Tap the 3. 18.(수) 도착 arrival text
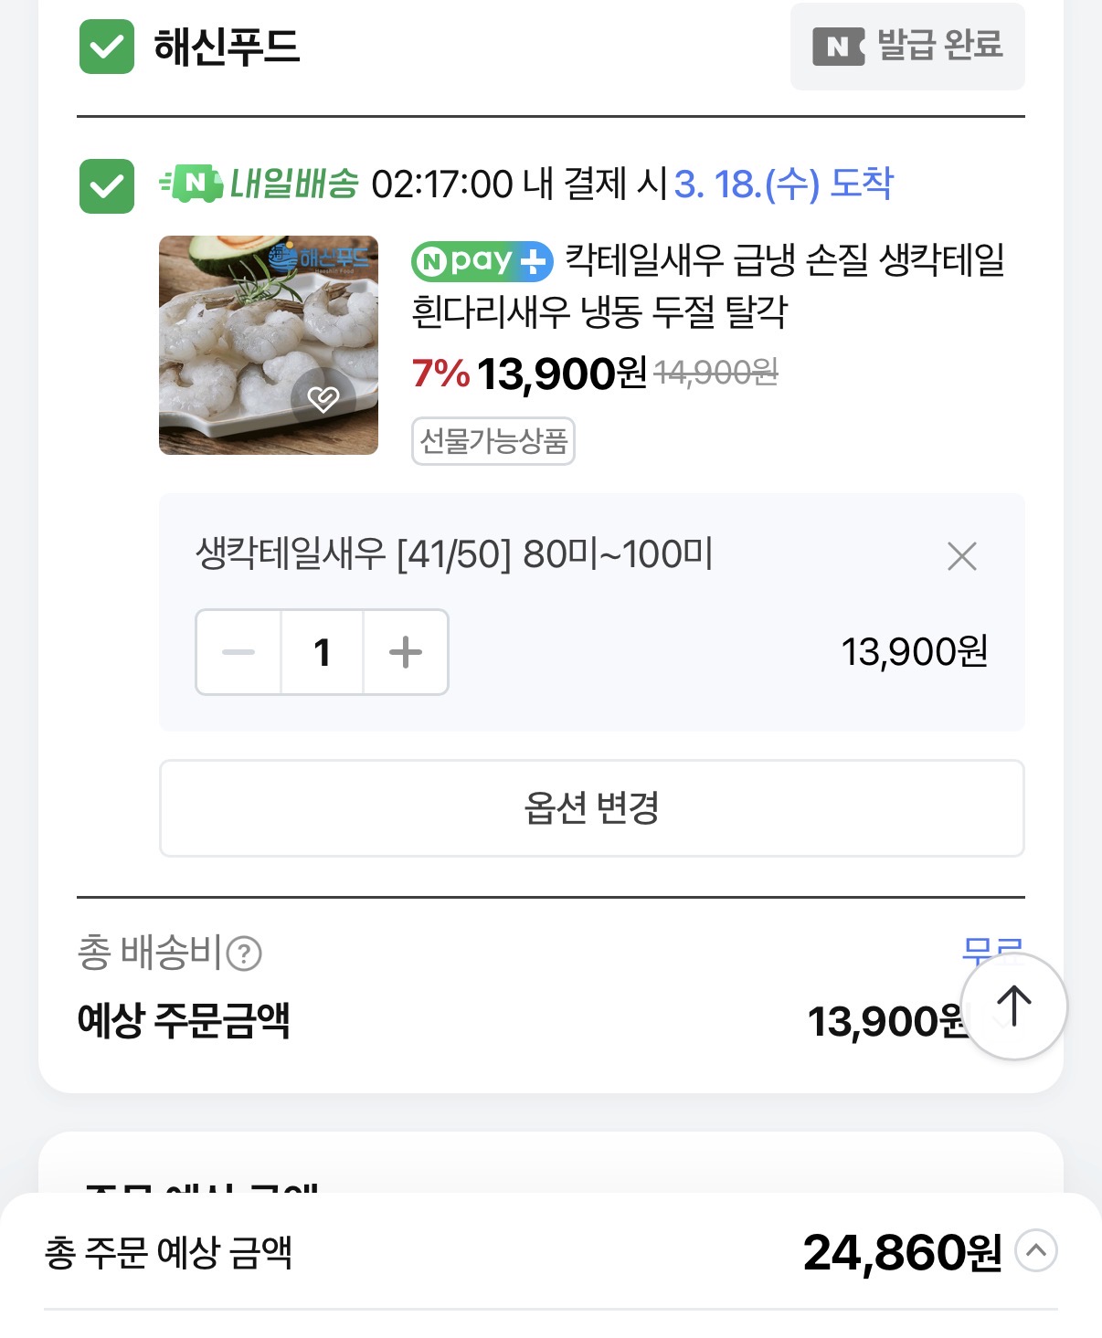The image size is (1102, 1338). point(783,184)
